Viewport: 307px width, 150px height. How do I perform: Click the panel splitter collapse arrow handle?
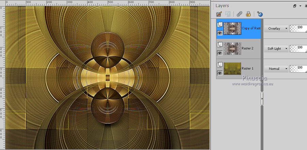point(262,99)
